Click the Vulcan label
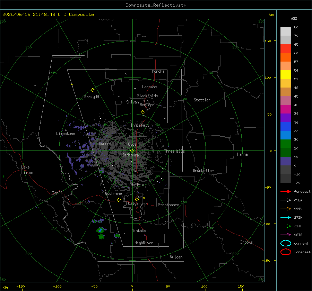 click(x=176, y=257)
